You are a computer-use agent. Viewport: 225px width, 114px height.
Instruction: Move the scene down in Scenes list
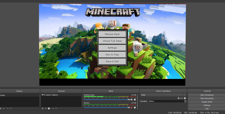point(11,108)
